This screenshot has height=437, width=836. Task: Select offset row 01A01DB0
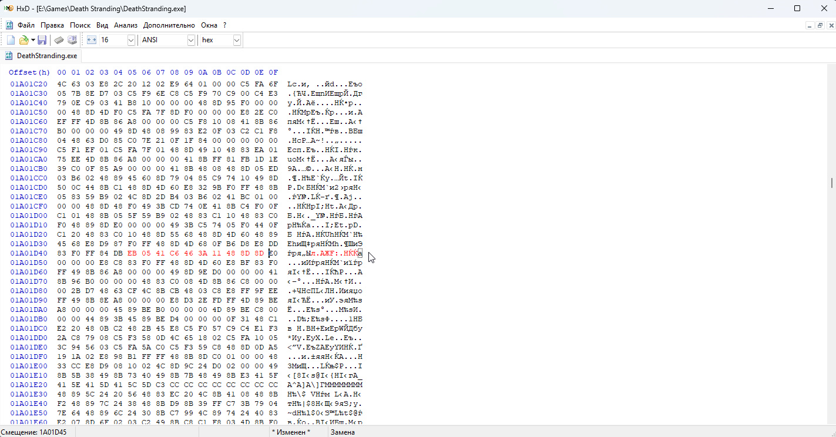[29, 319]
